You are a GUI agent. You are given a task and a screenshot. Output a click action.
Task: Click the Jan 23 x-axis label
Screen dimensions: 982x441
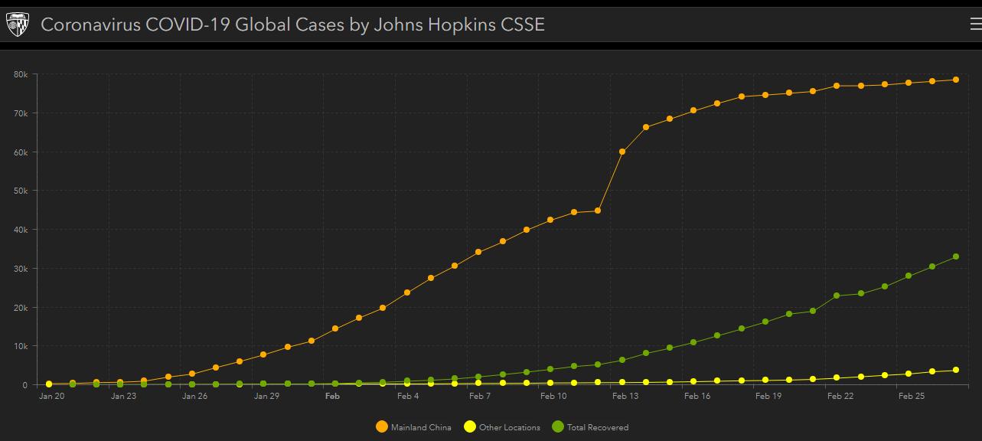click(123, 397)
